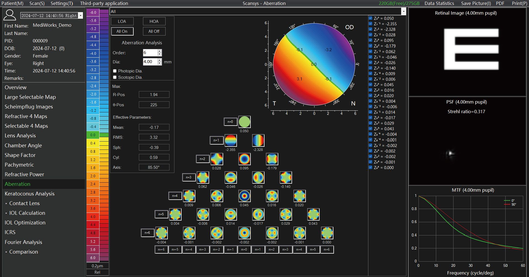The image size is (529, 277).
Task: Click the patient profile avatar icon
Action: [10, 15]
